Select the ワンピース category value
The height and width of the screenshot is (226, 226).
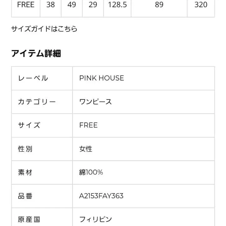click(x=95, y=102)
